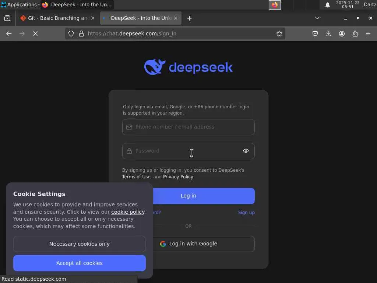The image size is (377, 283).
Task: Click the Google logo on the login button
Action: point(163,244)
